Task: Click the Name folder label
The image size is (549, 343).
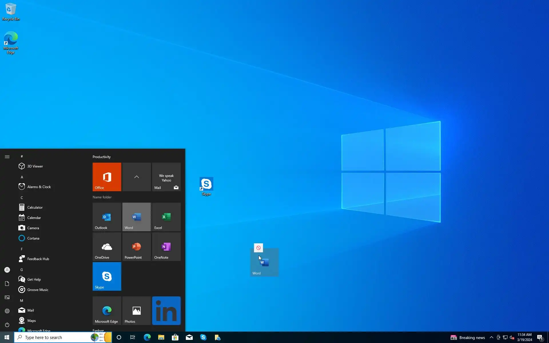Action: pyautogui.click(x=102, y=197)
